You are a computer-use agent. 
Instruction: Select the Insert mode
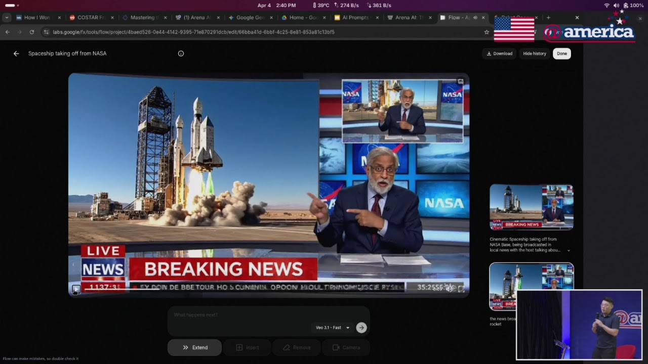coord(248,347)
